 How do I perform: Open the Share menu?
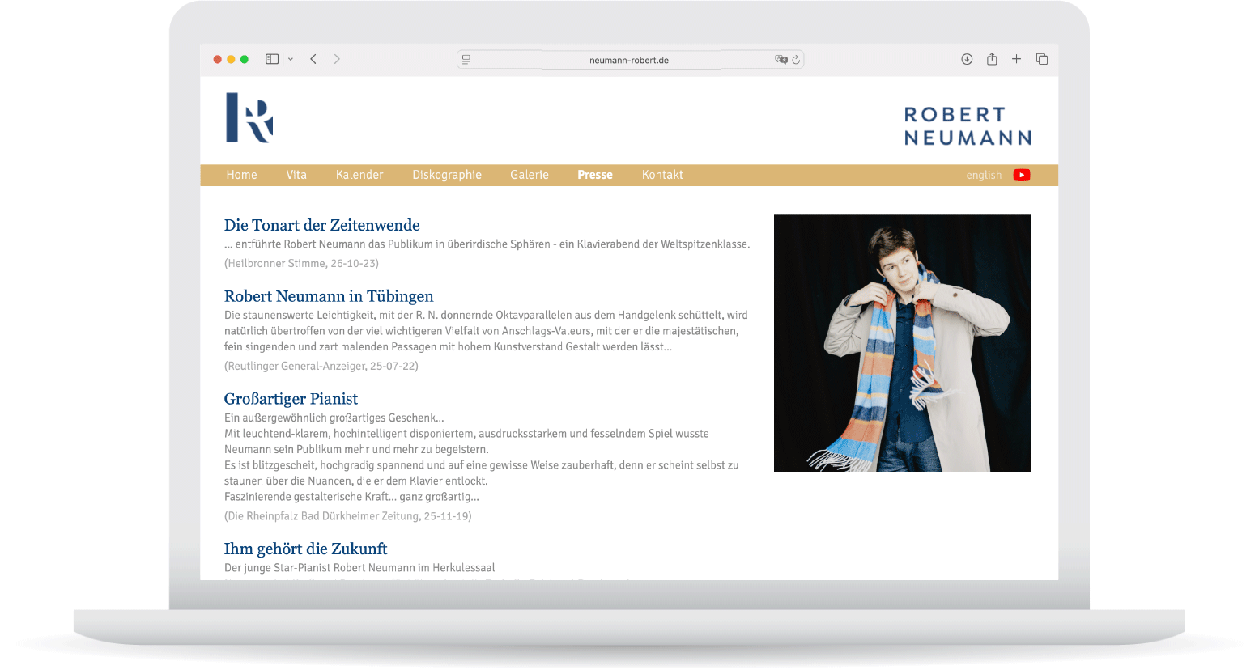(992, 59)
